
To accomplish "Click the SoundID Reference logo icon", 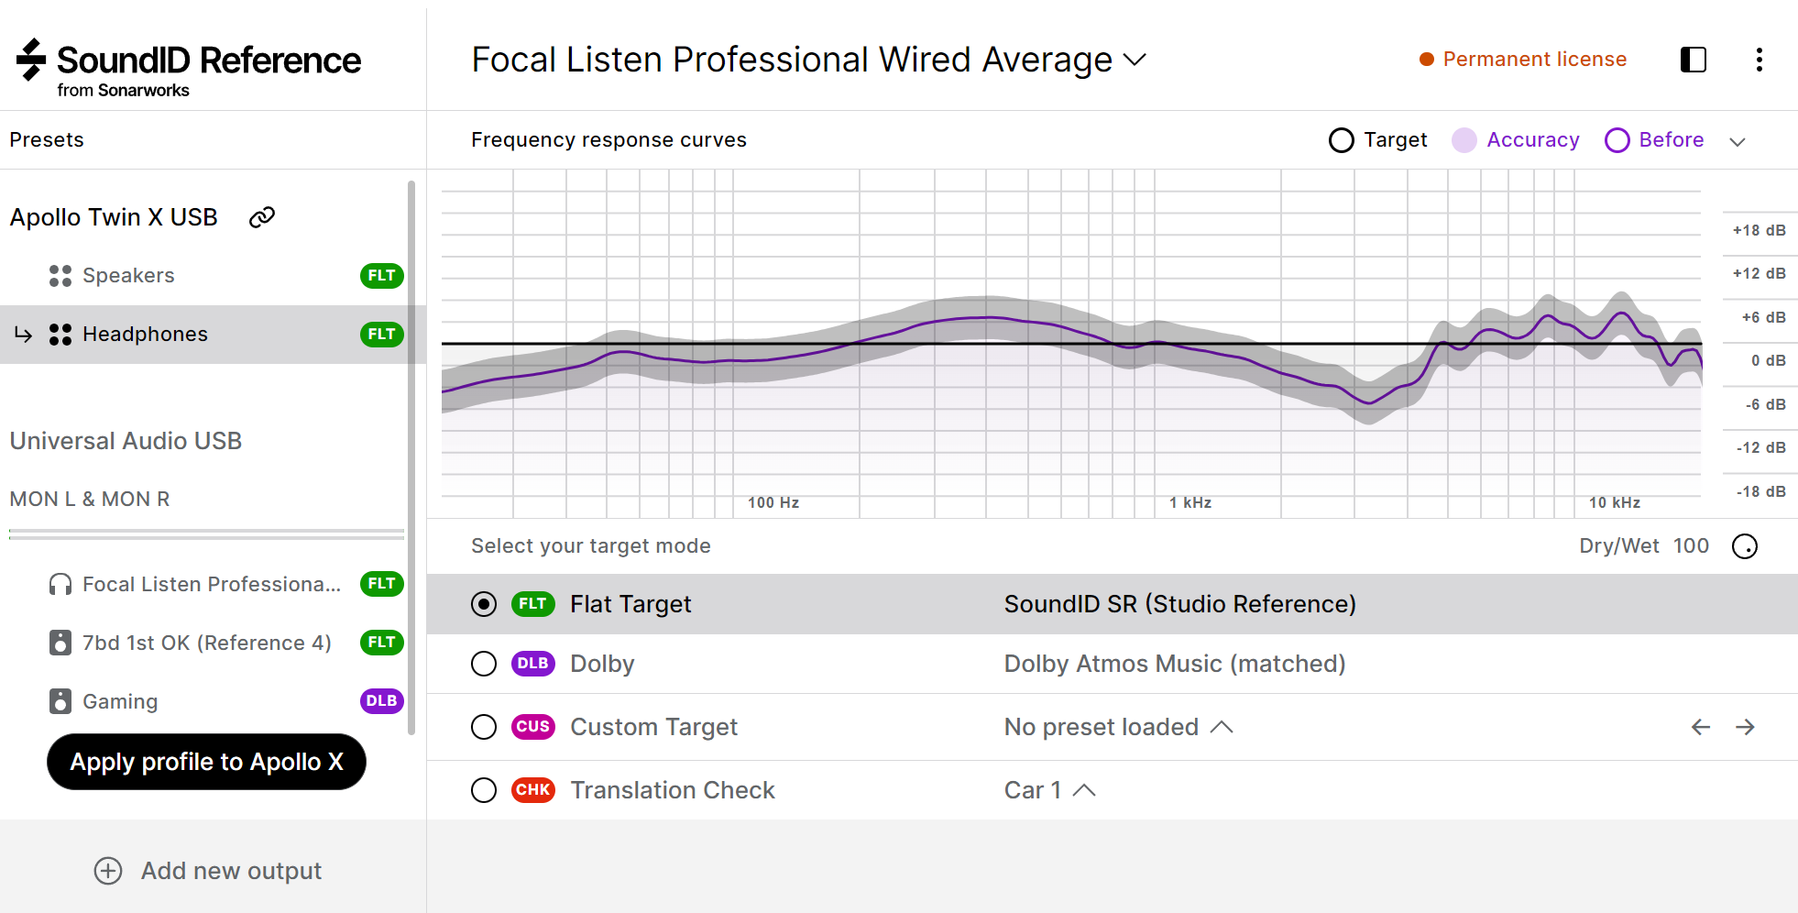I will 31,59.
